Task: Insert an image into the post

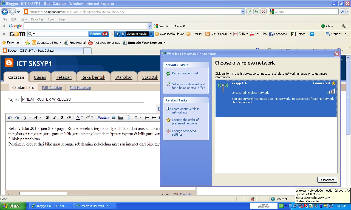Action: click(x=114, y=117)
